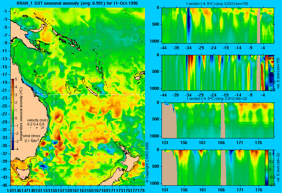This screenshot has width=282, height=193.
Task: Click the 'velocity (m/s)' legend label
Action: [37, 120]
